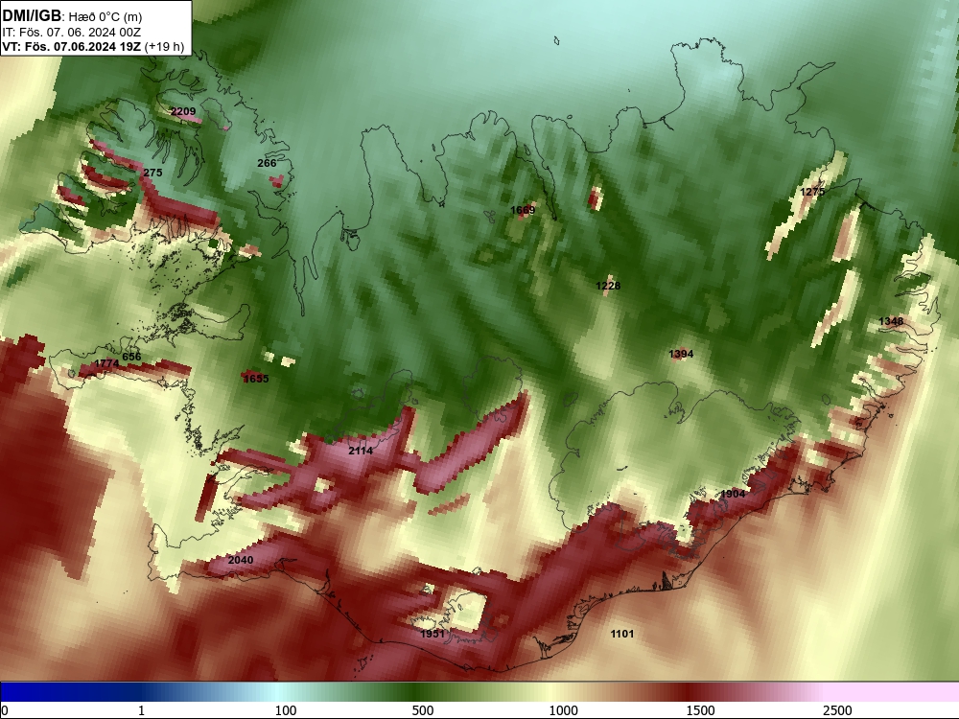Click the 0 tick on color scale

click(6, 710)
